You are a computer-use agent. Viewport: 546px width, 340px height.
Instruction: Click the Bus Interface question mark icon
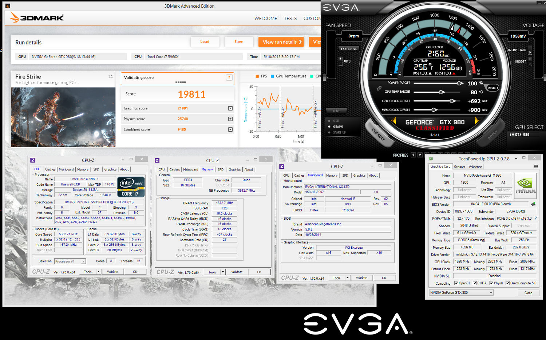coord(535,219)
